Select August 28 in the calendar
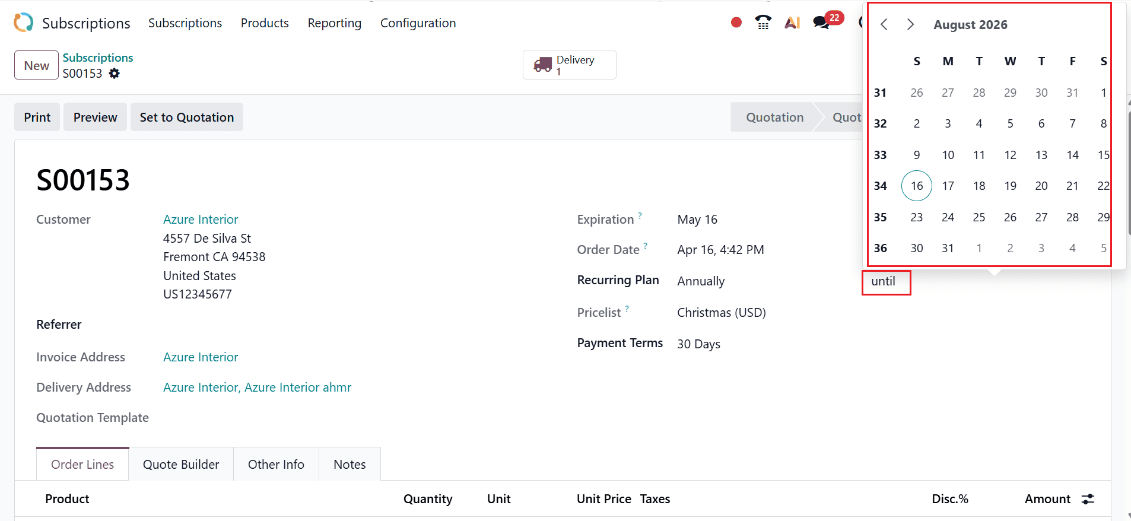 coord(1072,217)
